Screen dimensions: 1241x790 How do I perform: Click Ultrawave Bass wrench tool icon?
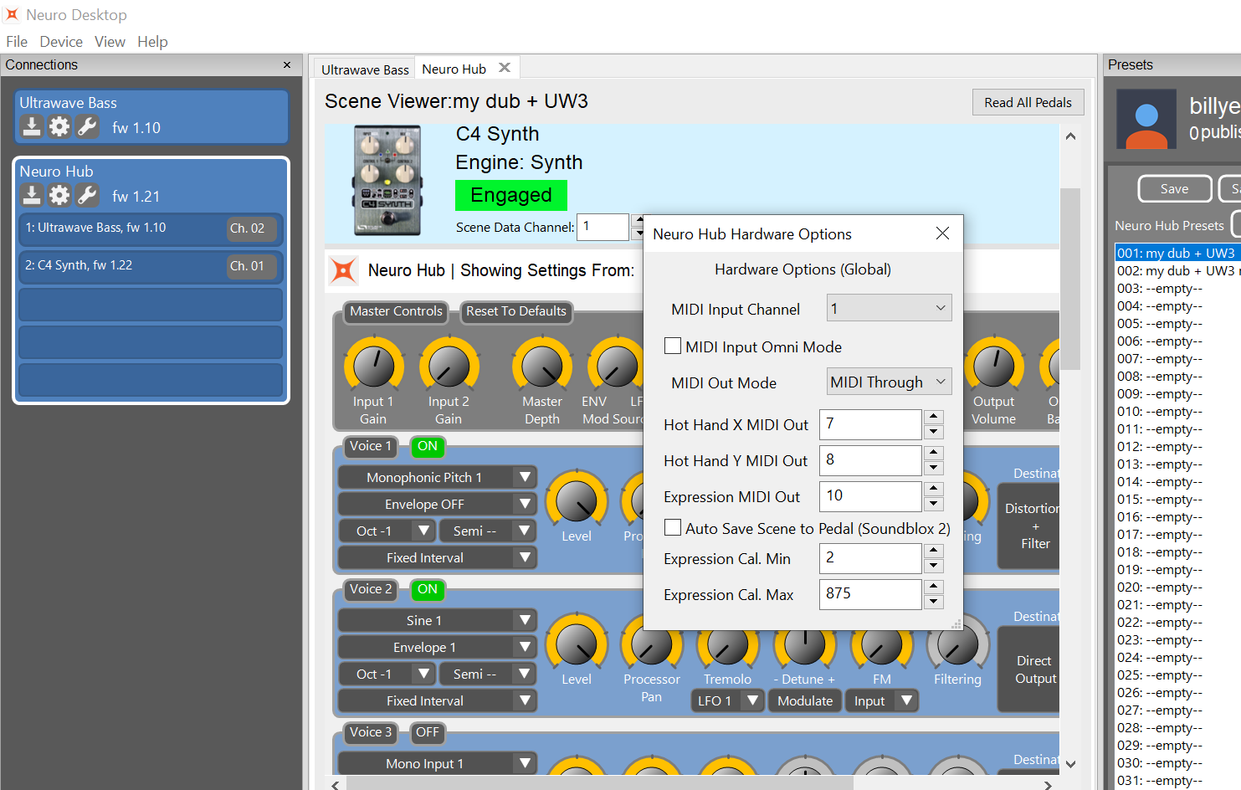coord(87,126)
